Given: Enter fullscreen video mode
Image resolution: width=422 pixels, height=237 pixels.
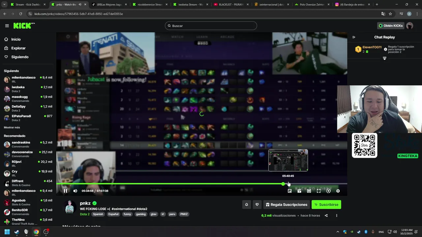Looking at the screenshot, I should [x=318, y=191].
